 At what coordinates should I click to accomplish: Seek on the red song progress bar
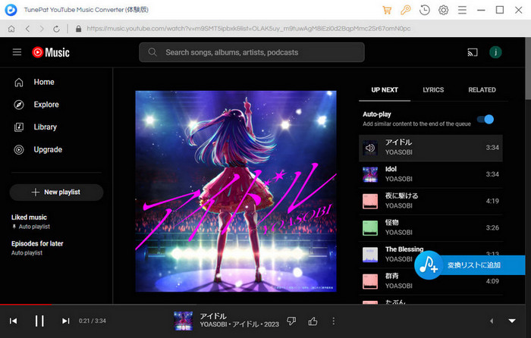pos(26,305)
